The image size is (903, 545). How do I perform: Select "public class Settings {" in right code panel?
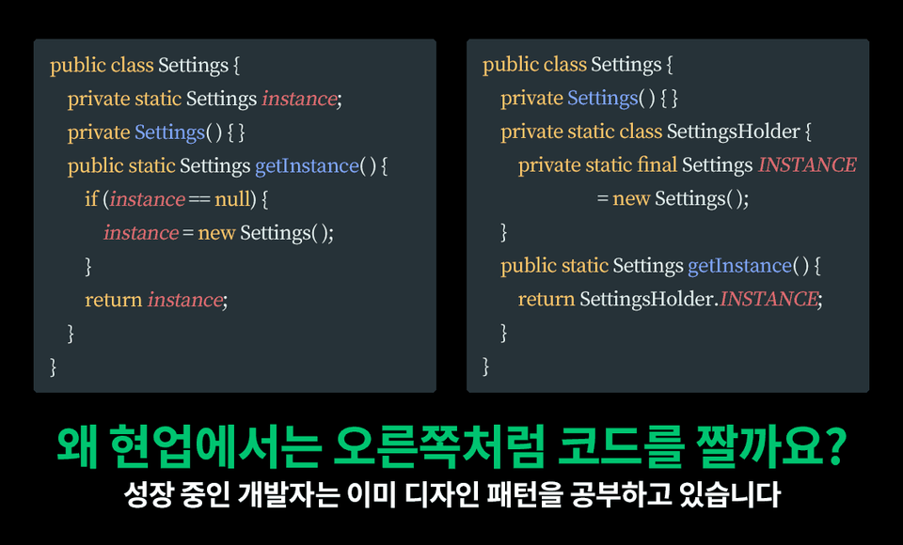click(578, 65)
